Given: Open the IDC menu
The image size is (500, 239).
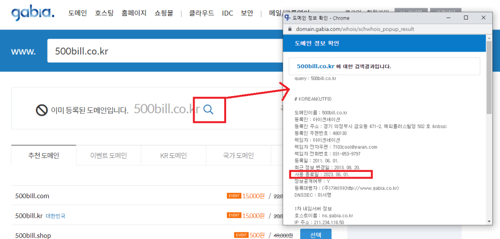Looking at the screenshot, I should click(227, 13).
